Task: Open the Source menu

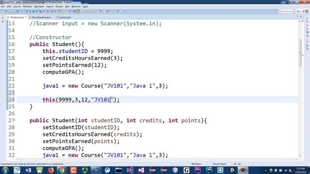Action: coord(17,6)
